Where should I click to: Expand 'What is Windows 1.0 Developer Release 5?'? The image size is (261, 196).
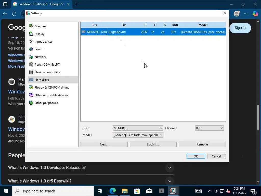[x=169, y=168]
